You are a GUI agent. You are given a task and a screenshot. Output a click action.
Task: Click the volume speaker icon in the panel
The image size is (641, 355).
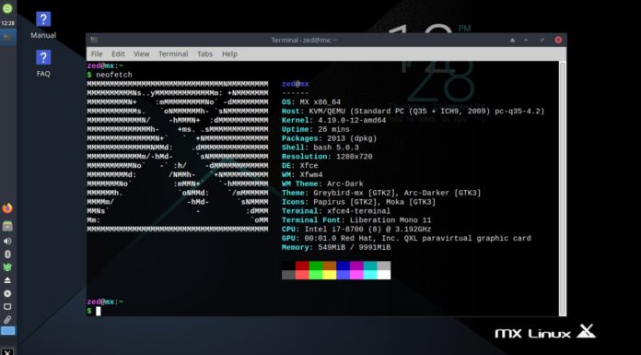[7, 242]
